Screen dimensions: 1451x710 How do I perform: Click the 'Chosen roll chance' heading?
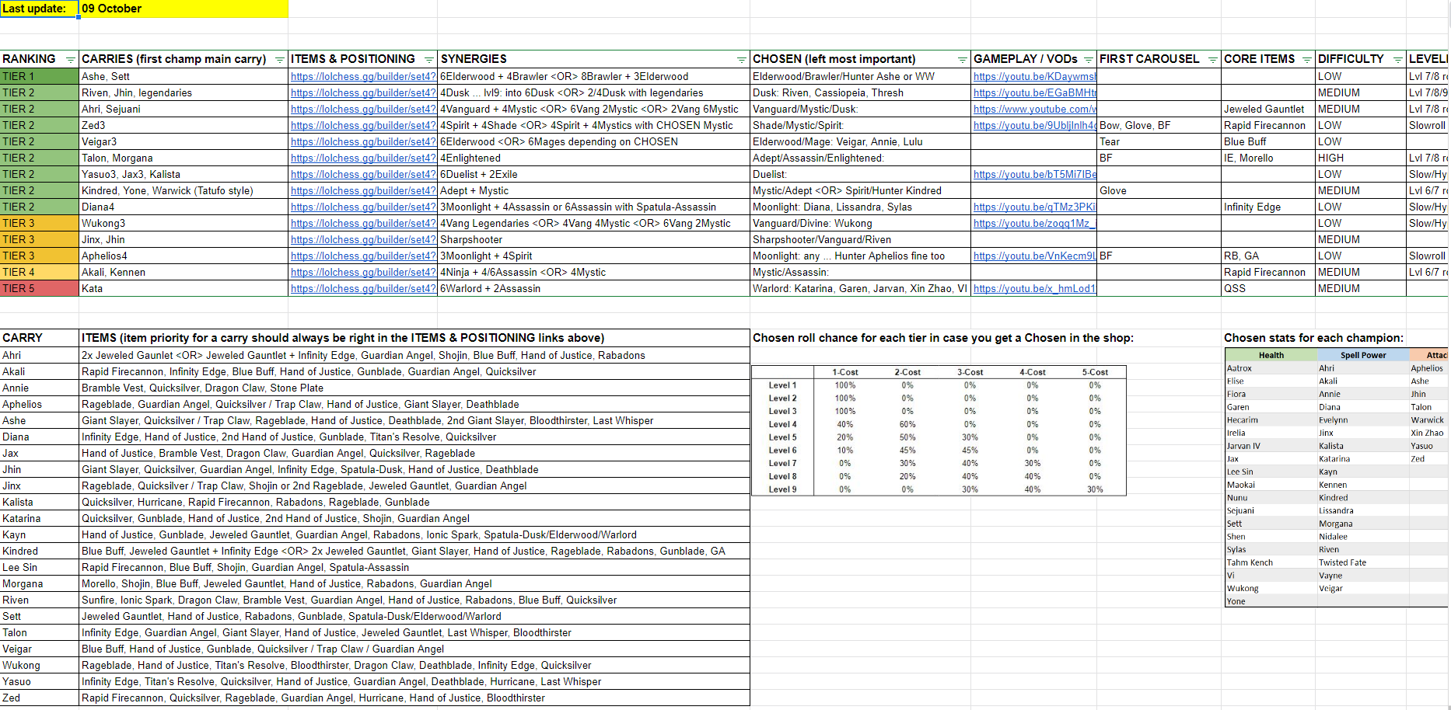click(x=943, y=338)
